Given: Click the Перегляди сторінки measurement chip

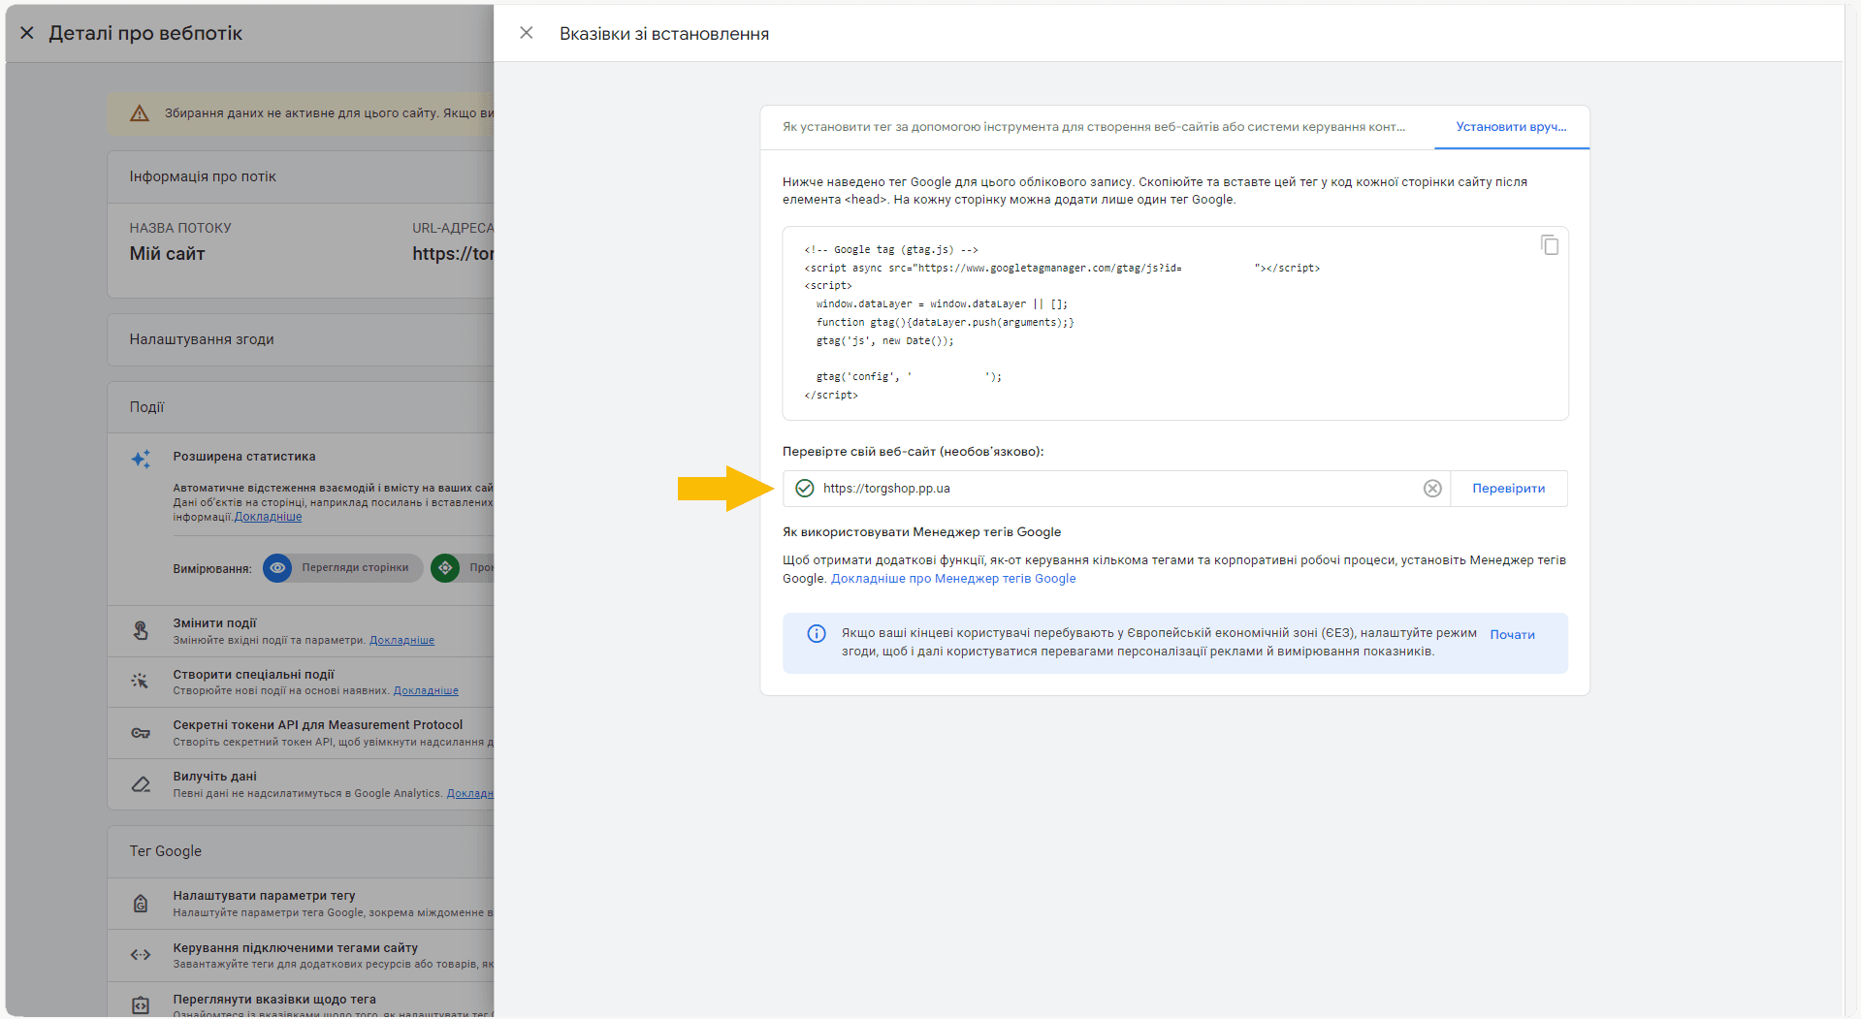Looking at the screenshot, I should coord(343,568).
